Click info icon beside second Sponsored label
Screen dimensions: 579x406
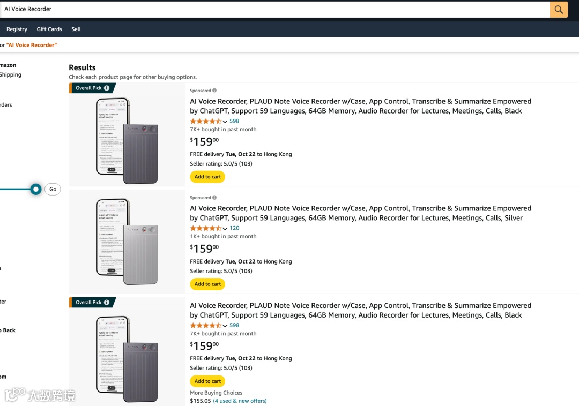214,198
